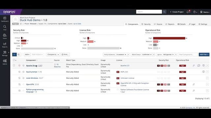
Task: Open Scans Up to Date link
Action: 77,24
